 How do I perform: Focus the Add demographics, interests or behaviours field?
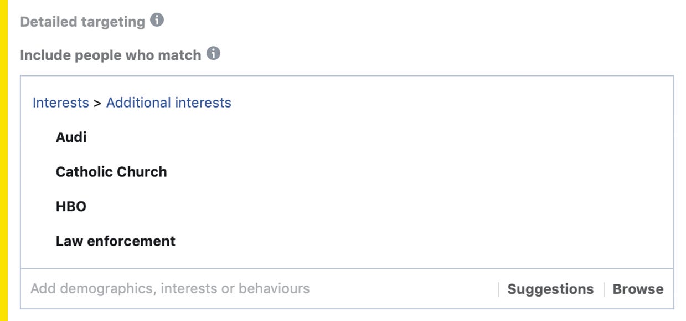coord(260,289)
